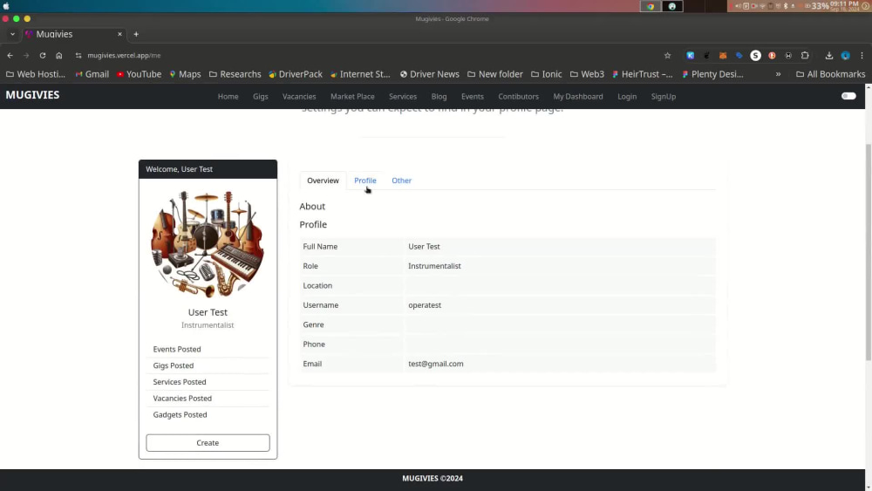The width and height of the screenshot is (872, 491).
Task: Click the blue K extension icon
Action: point(690,56)
